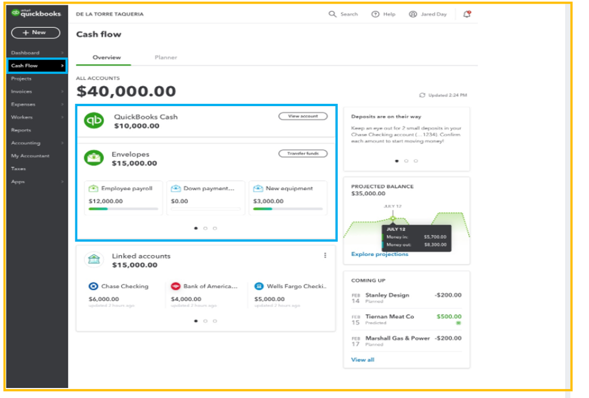Click the Chase Checking $6,000.00 balance
Screen dimensions: 589x398
point(104,299)
